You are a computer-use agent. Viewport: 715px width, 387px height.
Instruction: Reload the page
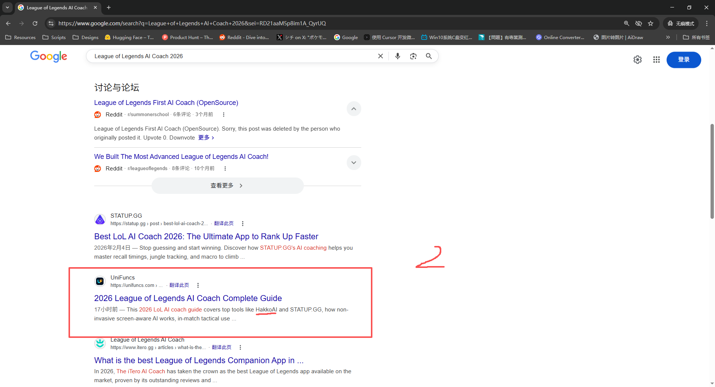click(35, 23)
